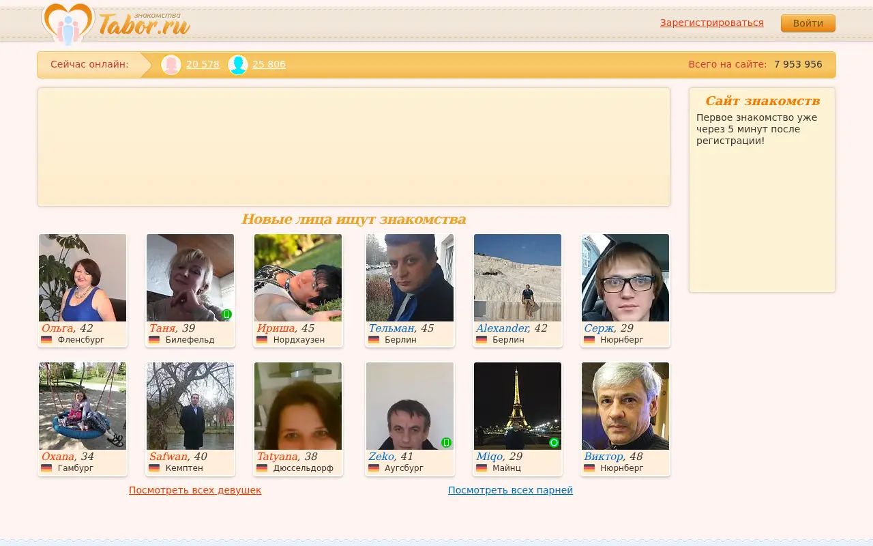Open Ольга's profile photo
The image size is (873, 546).
(83, 278)
